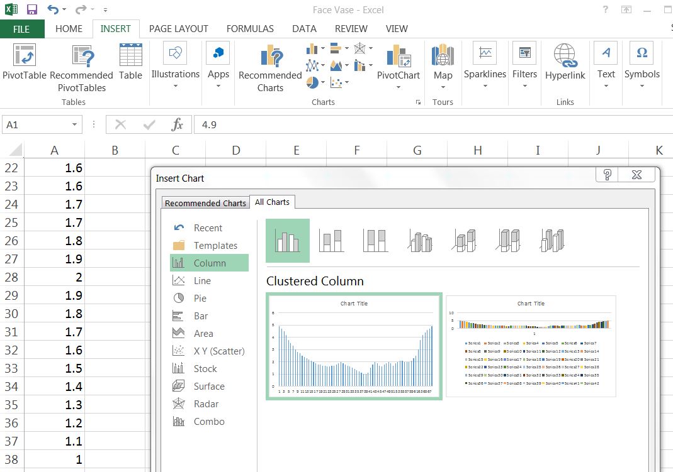Select the first clustered column preview
Screen dimensions: 673x472
[354, 346]
